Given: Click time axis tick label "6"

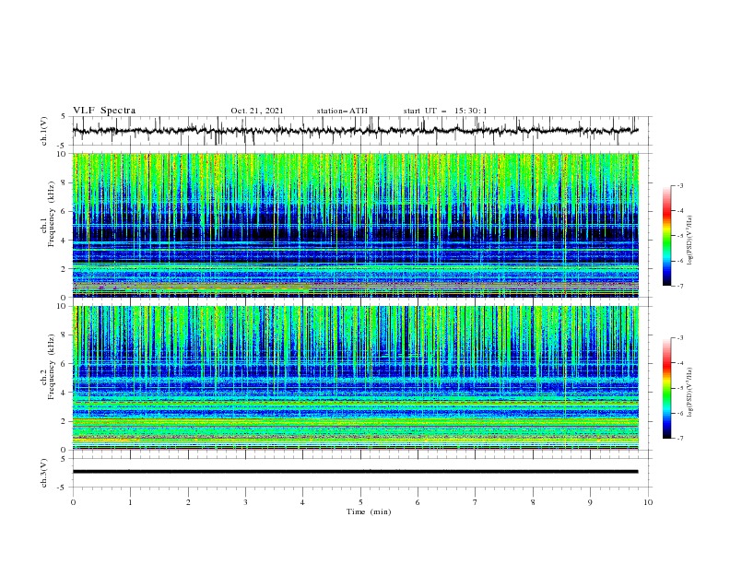Looking at the screenshot, I should pyautogui.click(x=418, y=502).
